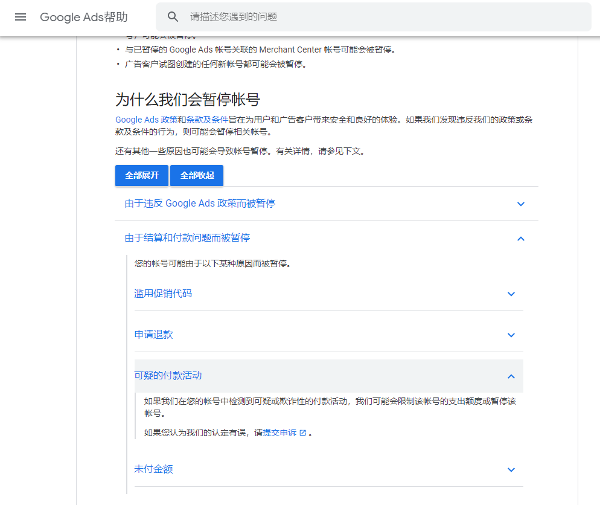This screenshot has height=505, width=600.
Task: Click the 全部展开 button
Action: click(141, 175)
